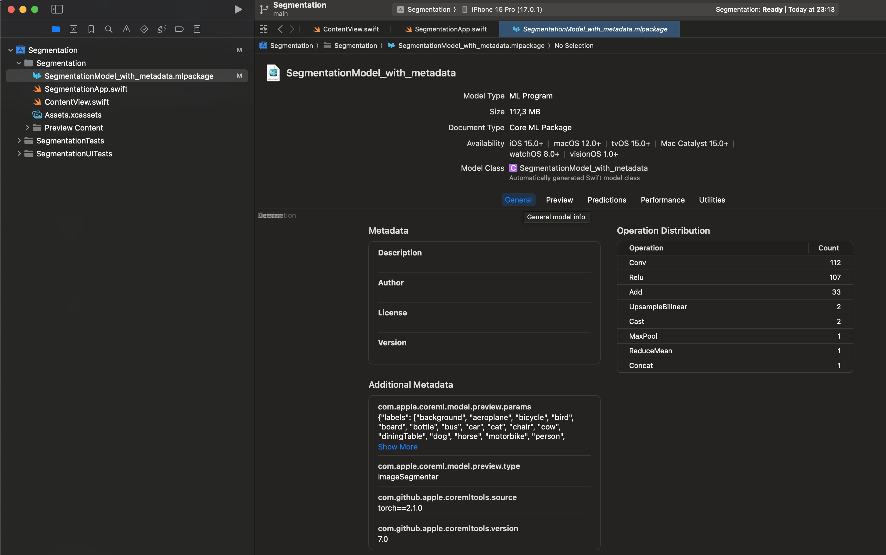Open the Preview model tab
The height and width of the screenshot is (555, 886).
(559, 200)
